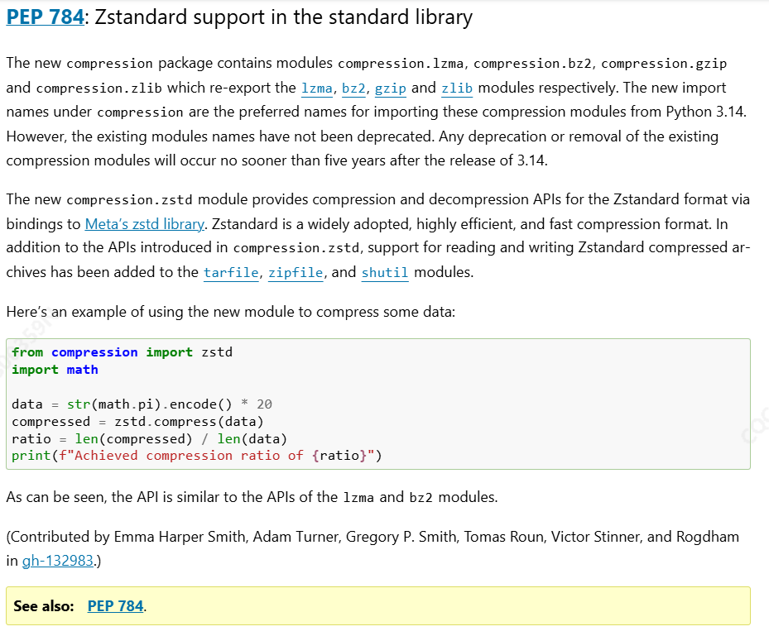Click the print statement in the code
769x636 pixels.
pyautogui.click(x=197, y=456)
